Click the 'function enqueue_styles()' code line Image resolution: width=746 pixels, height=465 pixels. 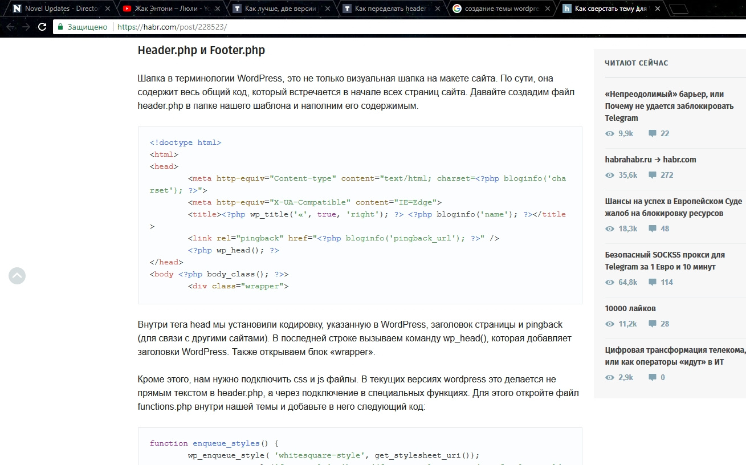tap(214, 443)
